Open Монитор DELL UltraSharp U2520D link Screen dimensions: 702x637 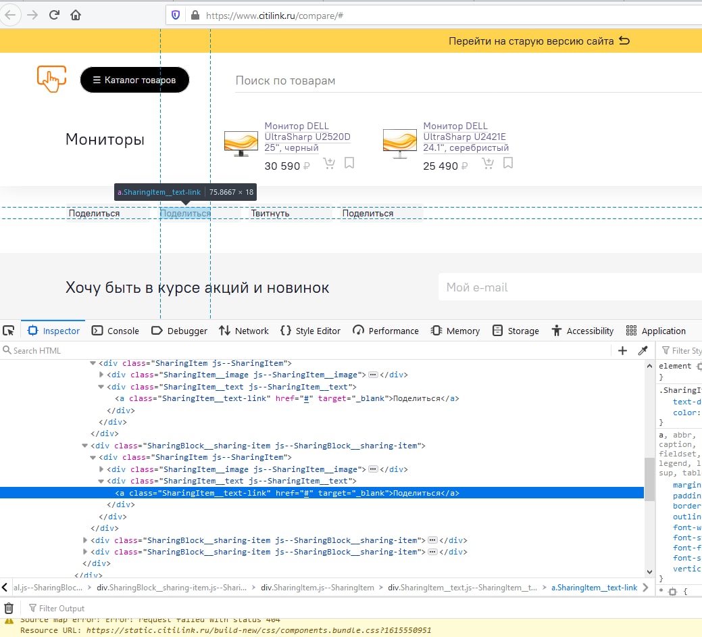(307, 137)
